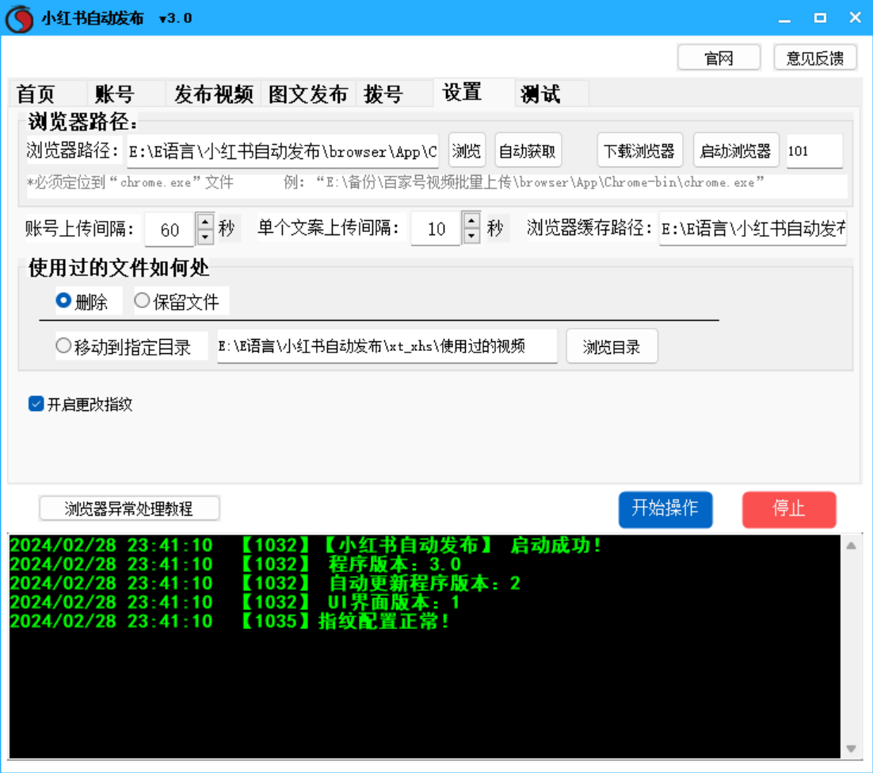Open 意见反馈 feedback button

[x=814, y=57]
